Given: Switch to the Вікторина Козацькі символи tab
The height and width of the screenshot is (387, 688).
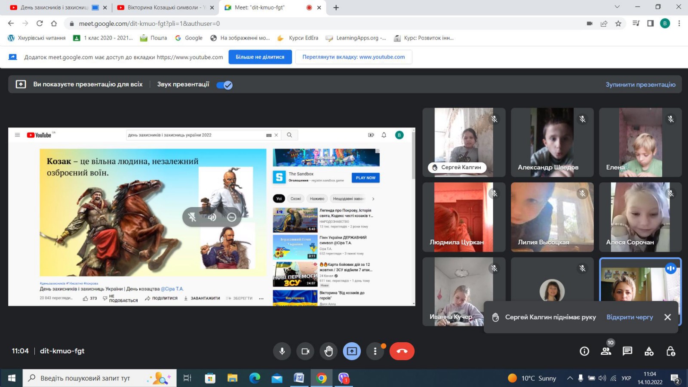Looking at the screenshot, I should 163,7.
